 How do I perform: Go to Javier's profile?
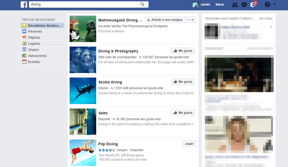click(205, 4)
